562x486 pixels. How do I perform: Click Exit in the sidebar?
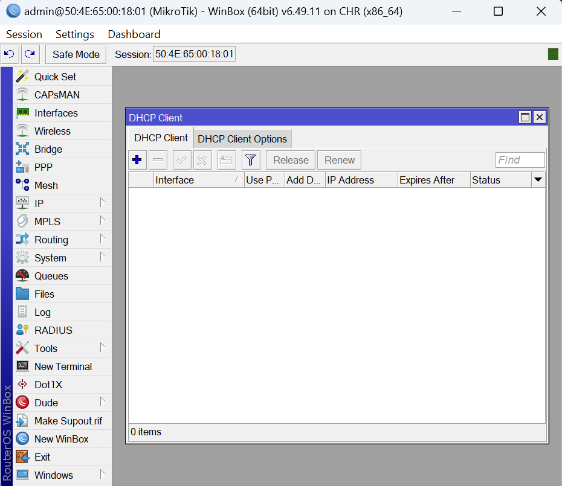point(63,457)
